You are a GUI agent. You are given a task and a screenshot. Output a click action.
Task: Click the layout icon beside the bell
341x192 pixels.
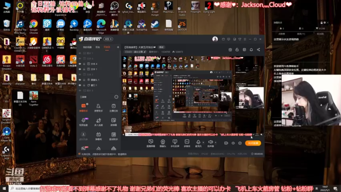coord(244,49)
